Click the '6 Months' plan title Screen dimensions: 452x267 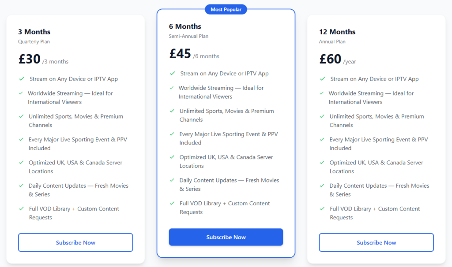click(x=185, y=26)
